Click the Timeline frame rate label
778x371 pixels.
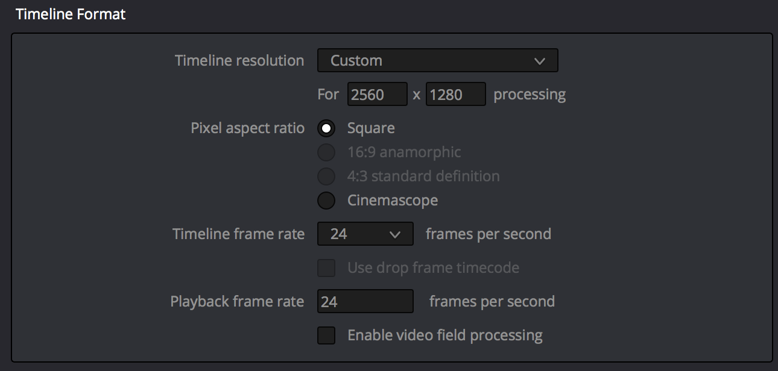tap(238, 234)
